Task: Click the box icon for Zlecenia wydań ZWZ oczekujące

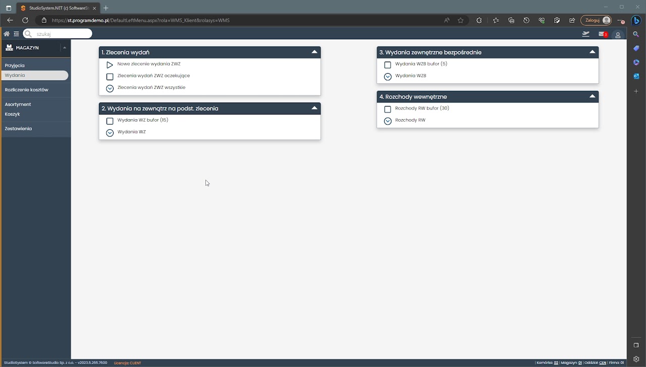Action: coord(110,77)
